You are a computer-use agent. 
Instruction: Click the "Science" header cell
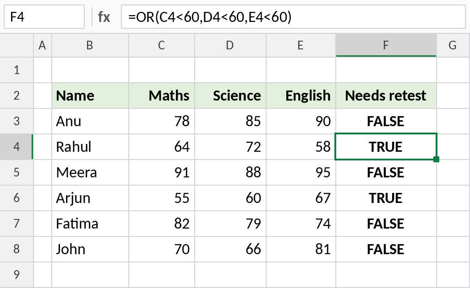[x=230, y=96]
